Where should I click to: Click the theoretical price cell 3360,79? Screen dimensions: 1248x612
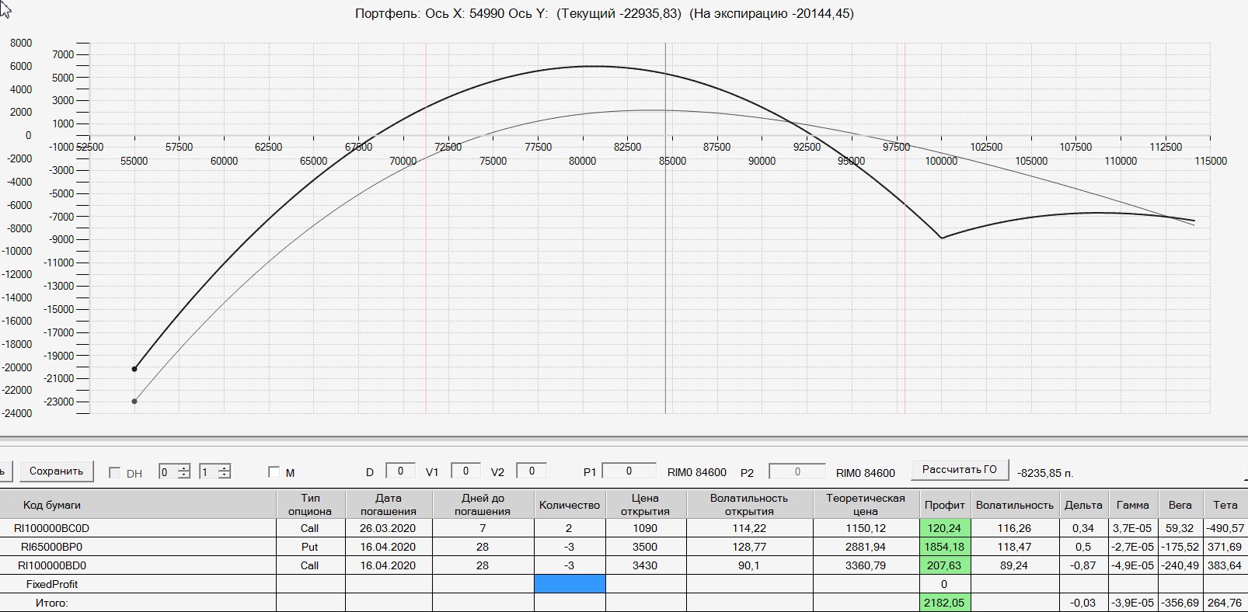[866, 565]
